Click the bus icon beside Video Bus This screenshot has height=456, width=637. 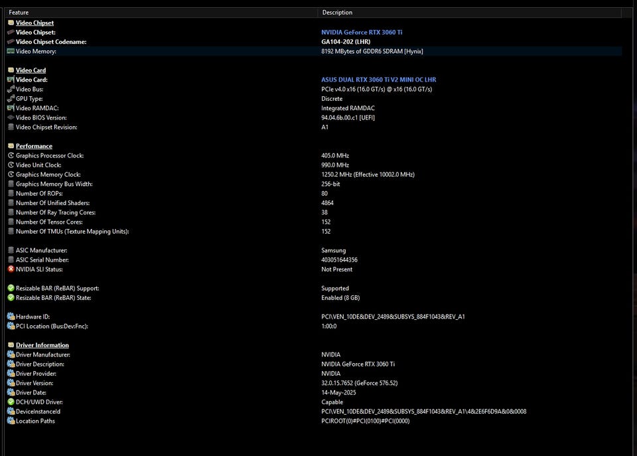(11, 89)
